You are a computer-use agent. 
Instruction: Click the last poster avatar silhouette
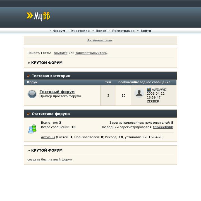tap(139, 93)
